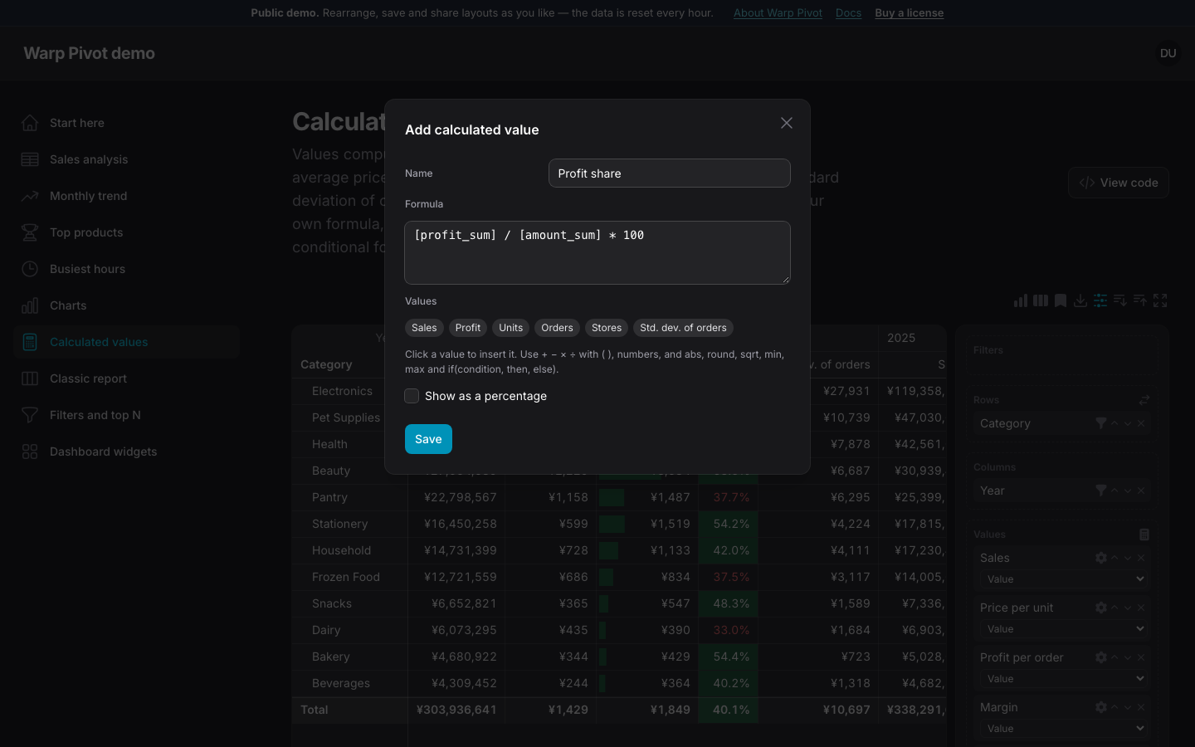This screenshot has height=747, width=1195.
Task: Save the calculated value
Action: (428, 439)
